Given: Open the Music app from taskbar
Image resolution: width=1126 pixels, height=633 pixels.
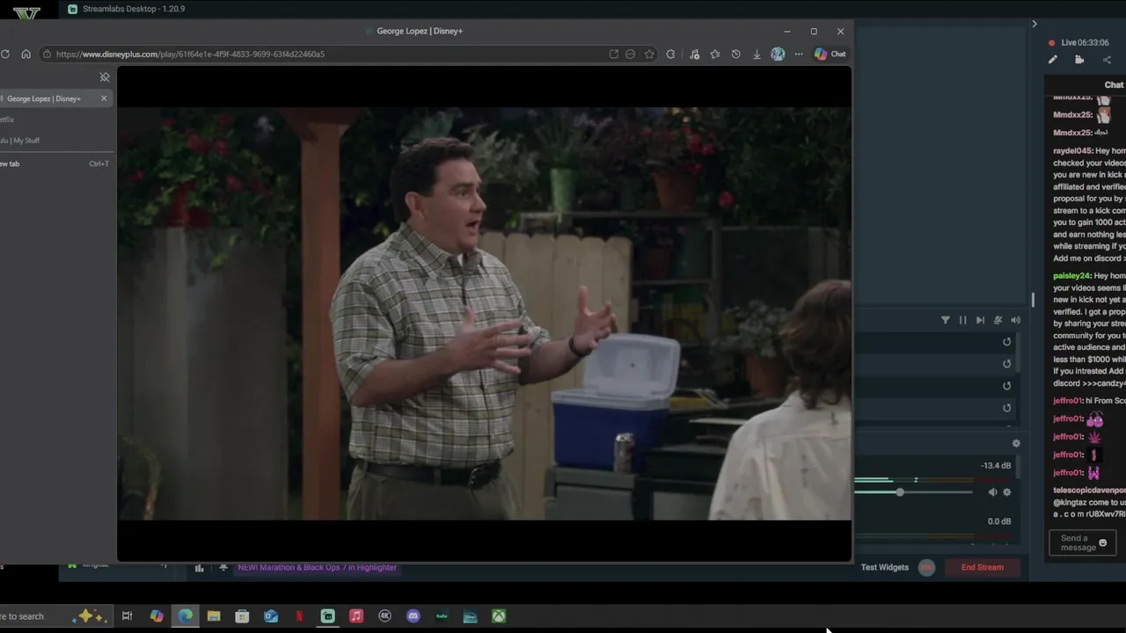Looking at the screenshot, I should (x=356, y=616).
